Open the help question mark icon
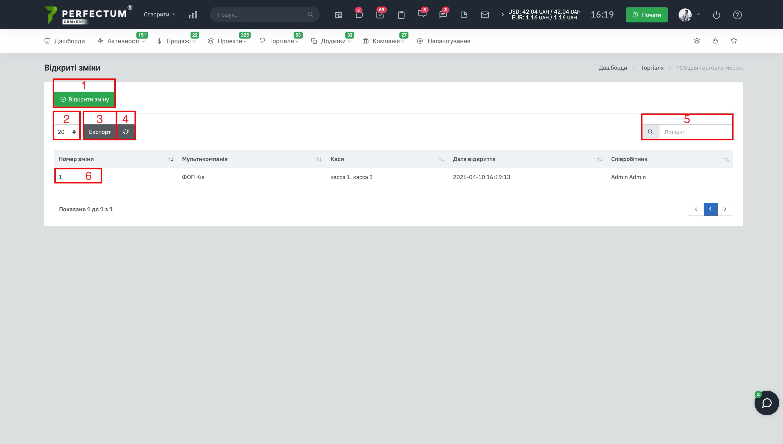The image size is (783, 444). point(737,15)
